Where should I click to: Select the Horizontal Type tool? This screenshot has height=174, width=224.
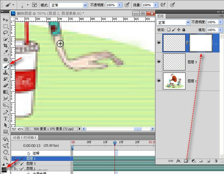pos(5,119)
